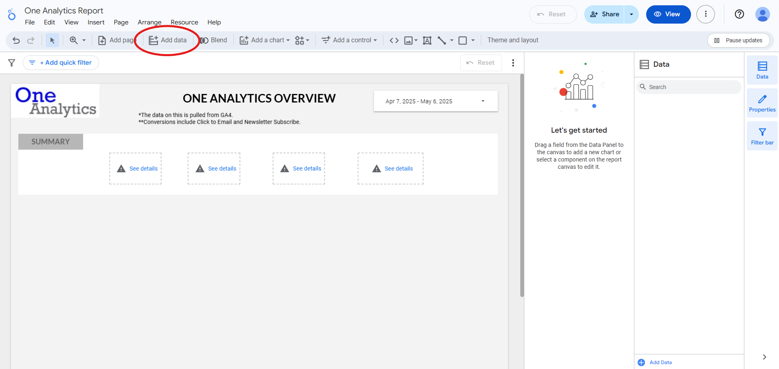Click See details on third scorecard

[307, 168]
